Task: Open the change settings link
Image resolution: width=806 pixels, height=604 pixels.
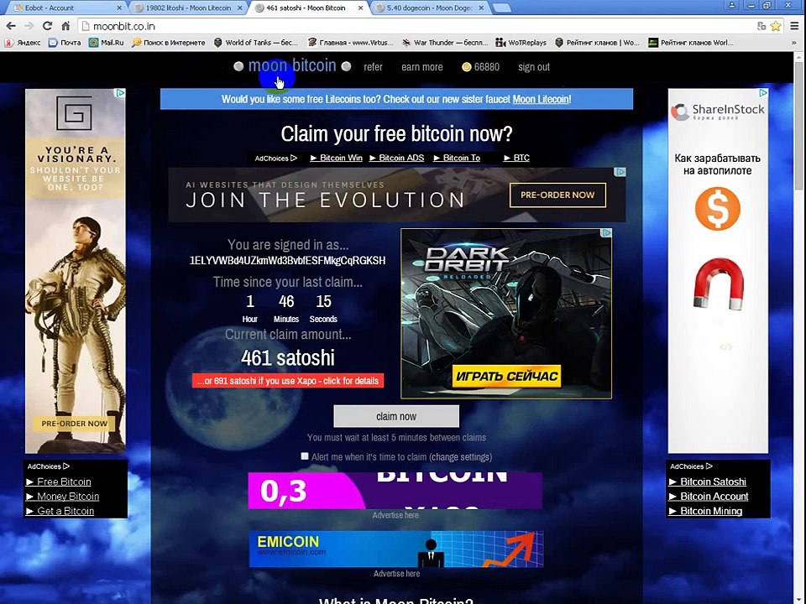Action: 461,456
